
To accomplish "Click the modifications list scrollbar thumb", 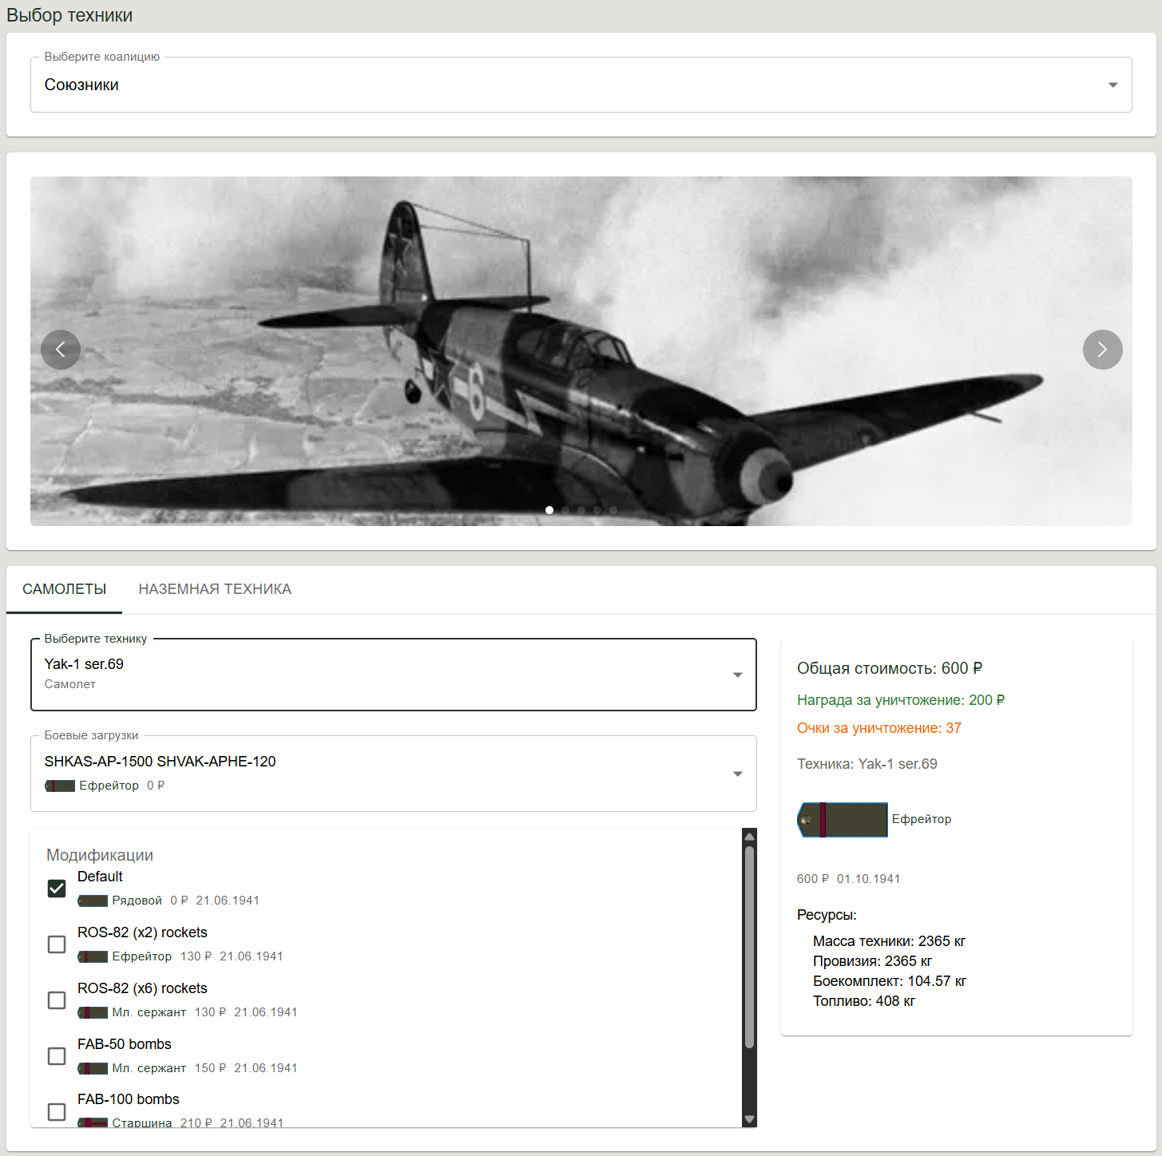I will 749,946.
